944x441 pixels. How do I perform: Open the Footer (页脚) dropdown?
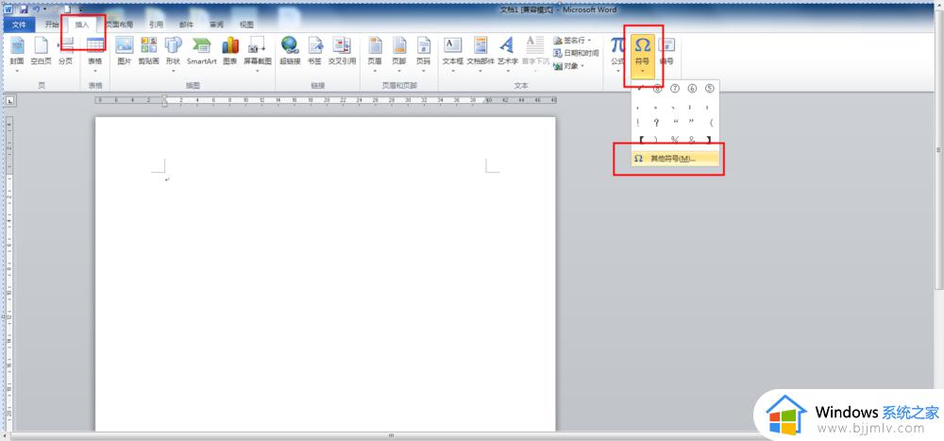point(399,53)
